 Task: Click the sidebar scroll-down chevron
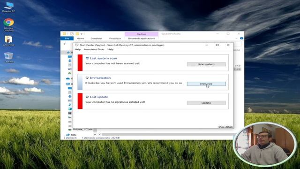(95, 135)
